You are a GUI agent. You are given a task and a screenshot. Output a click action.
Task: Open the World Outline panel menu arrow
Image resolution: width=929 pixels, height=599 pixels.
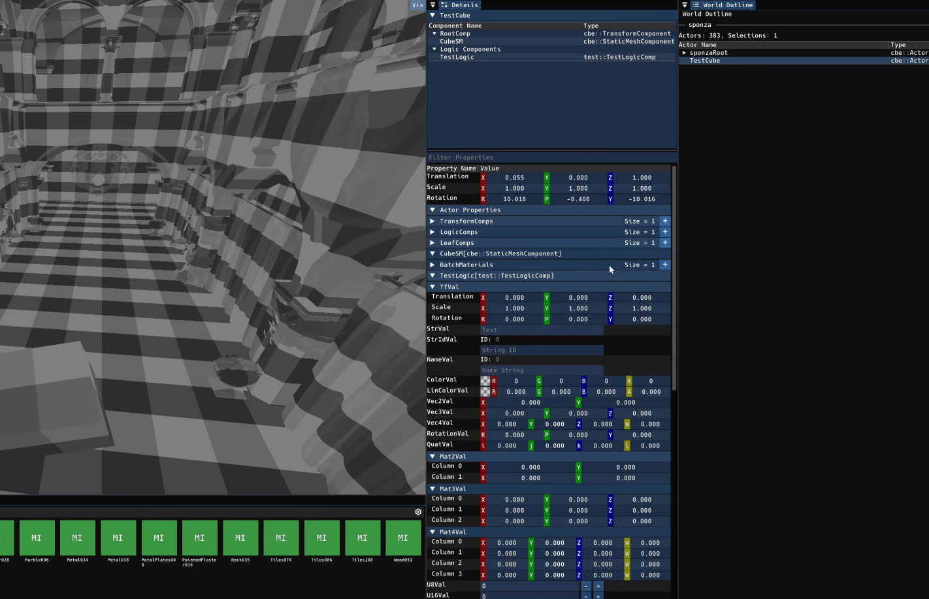[685, 5]
